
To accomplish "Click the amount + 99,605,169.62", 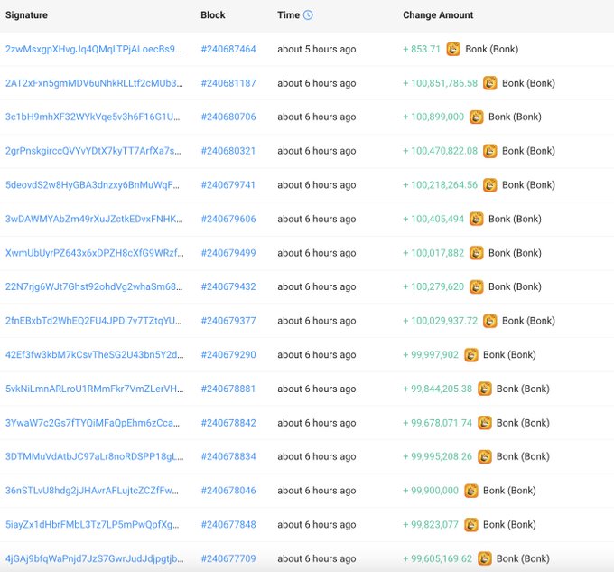I will point(437,559).
